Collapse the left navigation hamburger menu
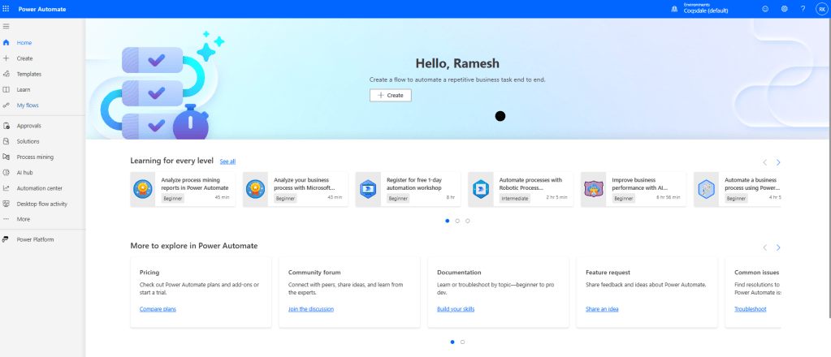This screenshot has width=831, height=357. coord(6,27)
